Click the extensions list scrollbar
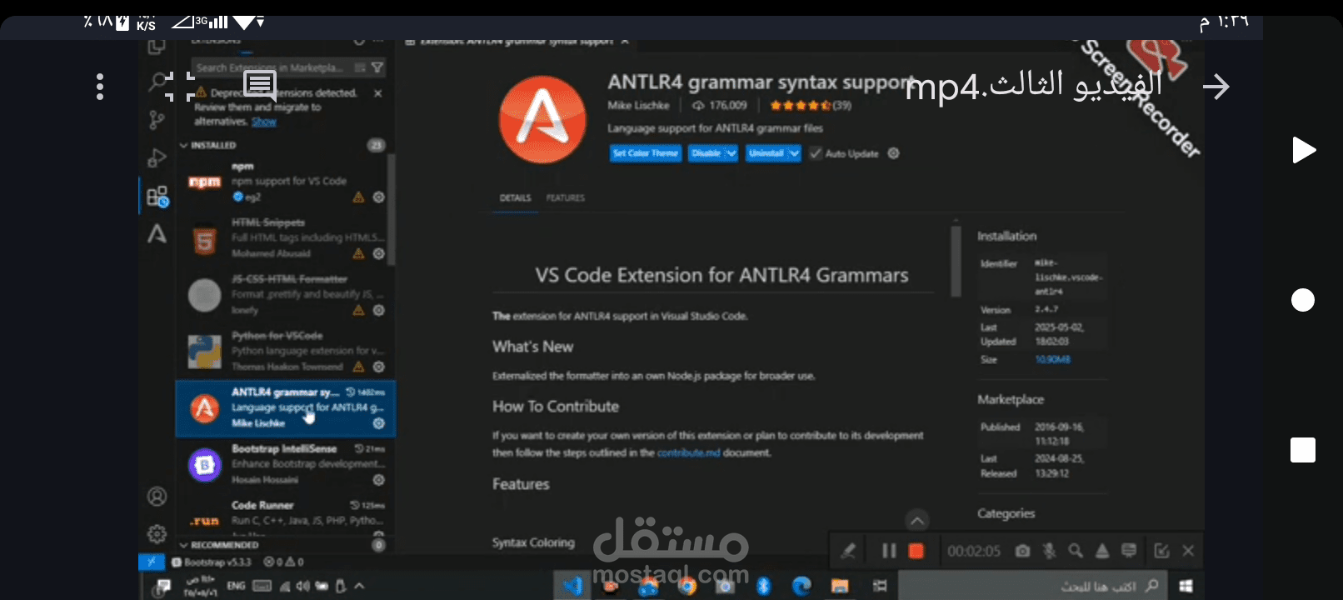1343x600 pixels. tap(391, 208)
